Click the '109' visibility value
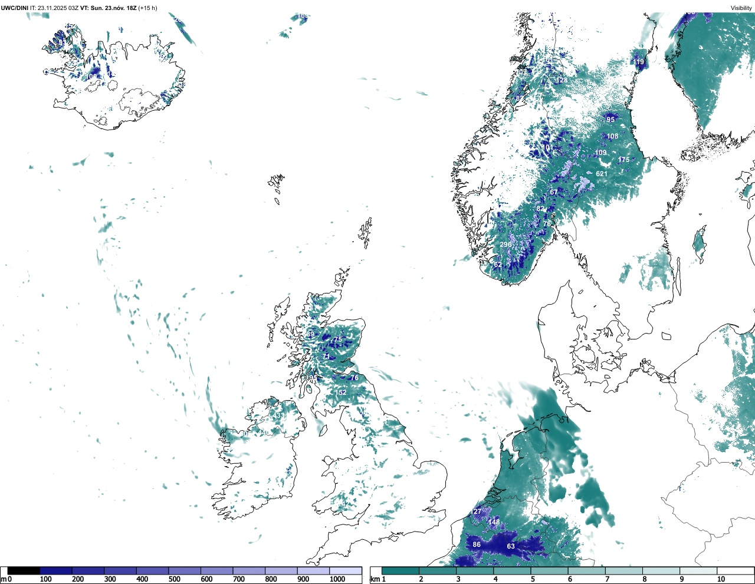This screenshot has height=584, width=755. tap(600, 153)
